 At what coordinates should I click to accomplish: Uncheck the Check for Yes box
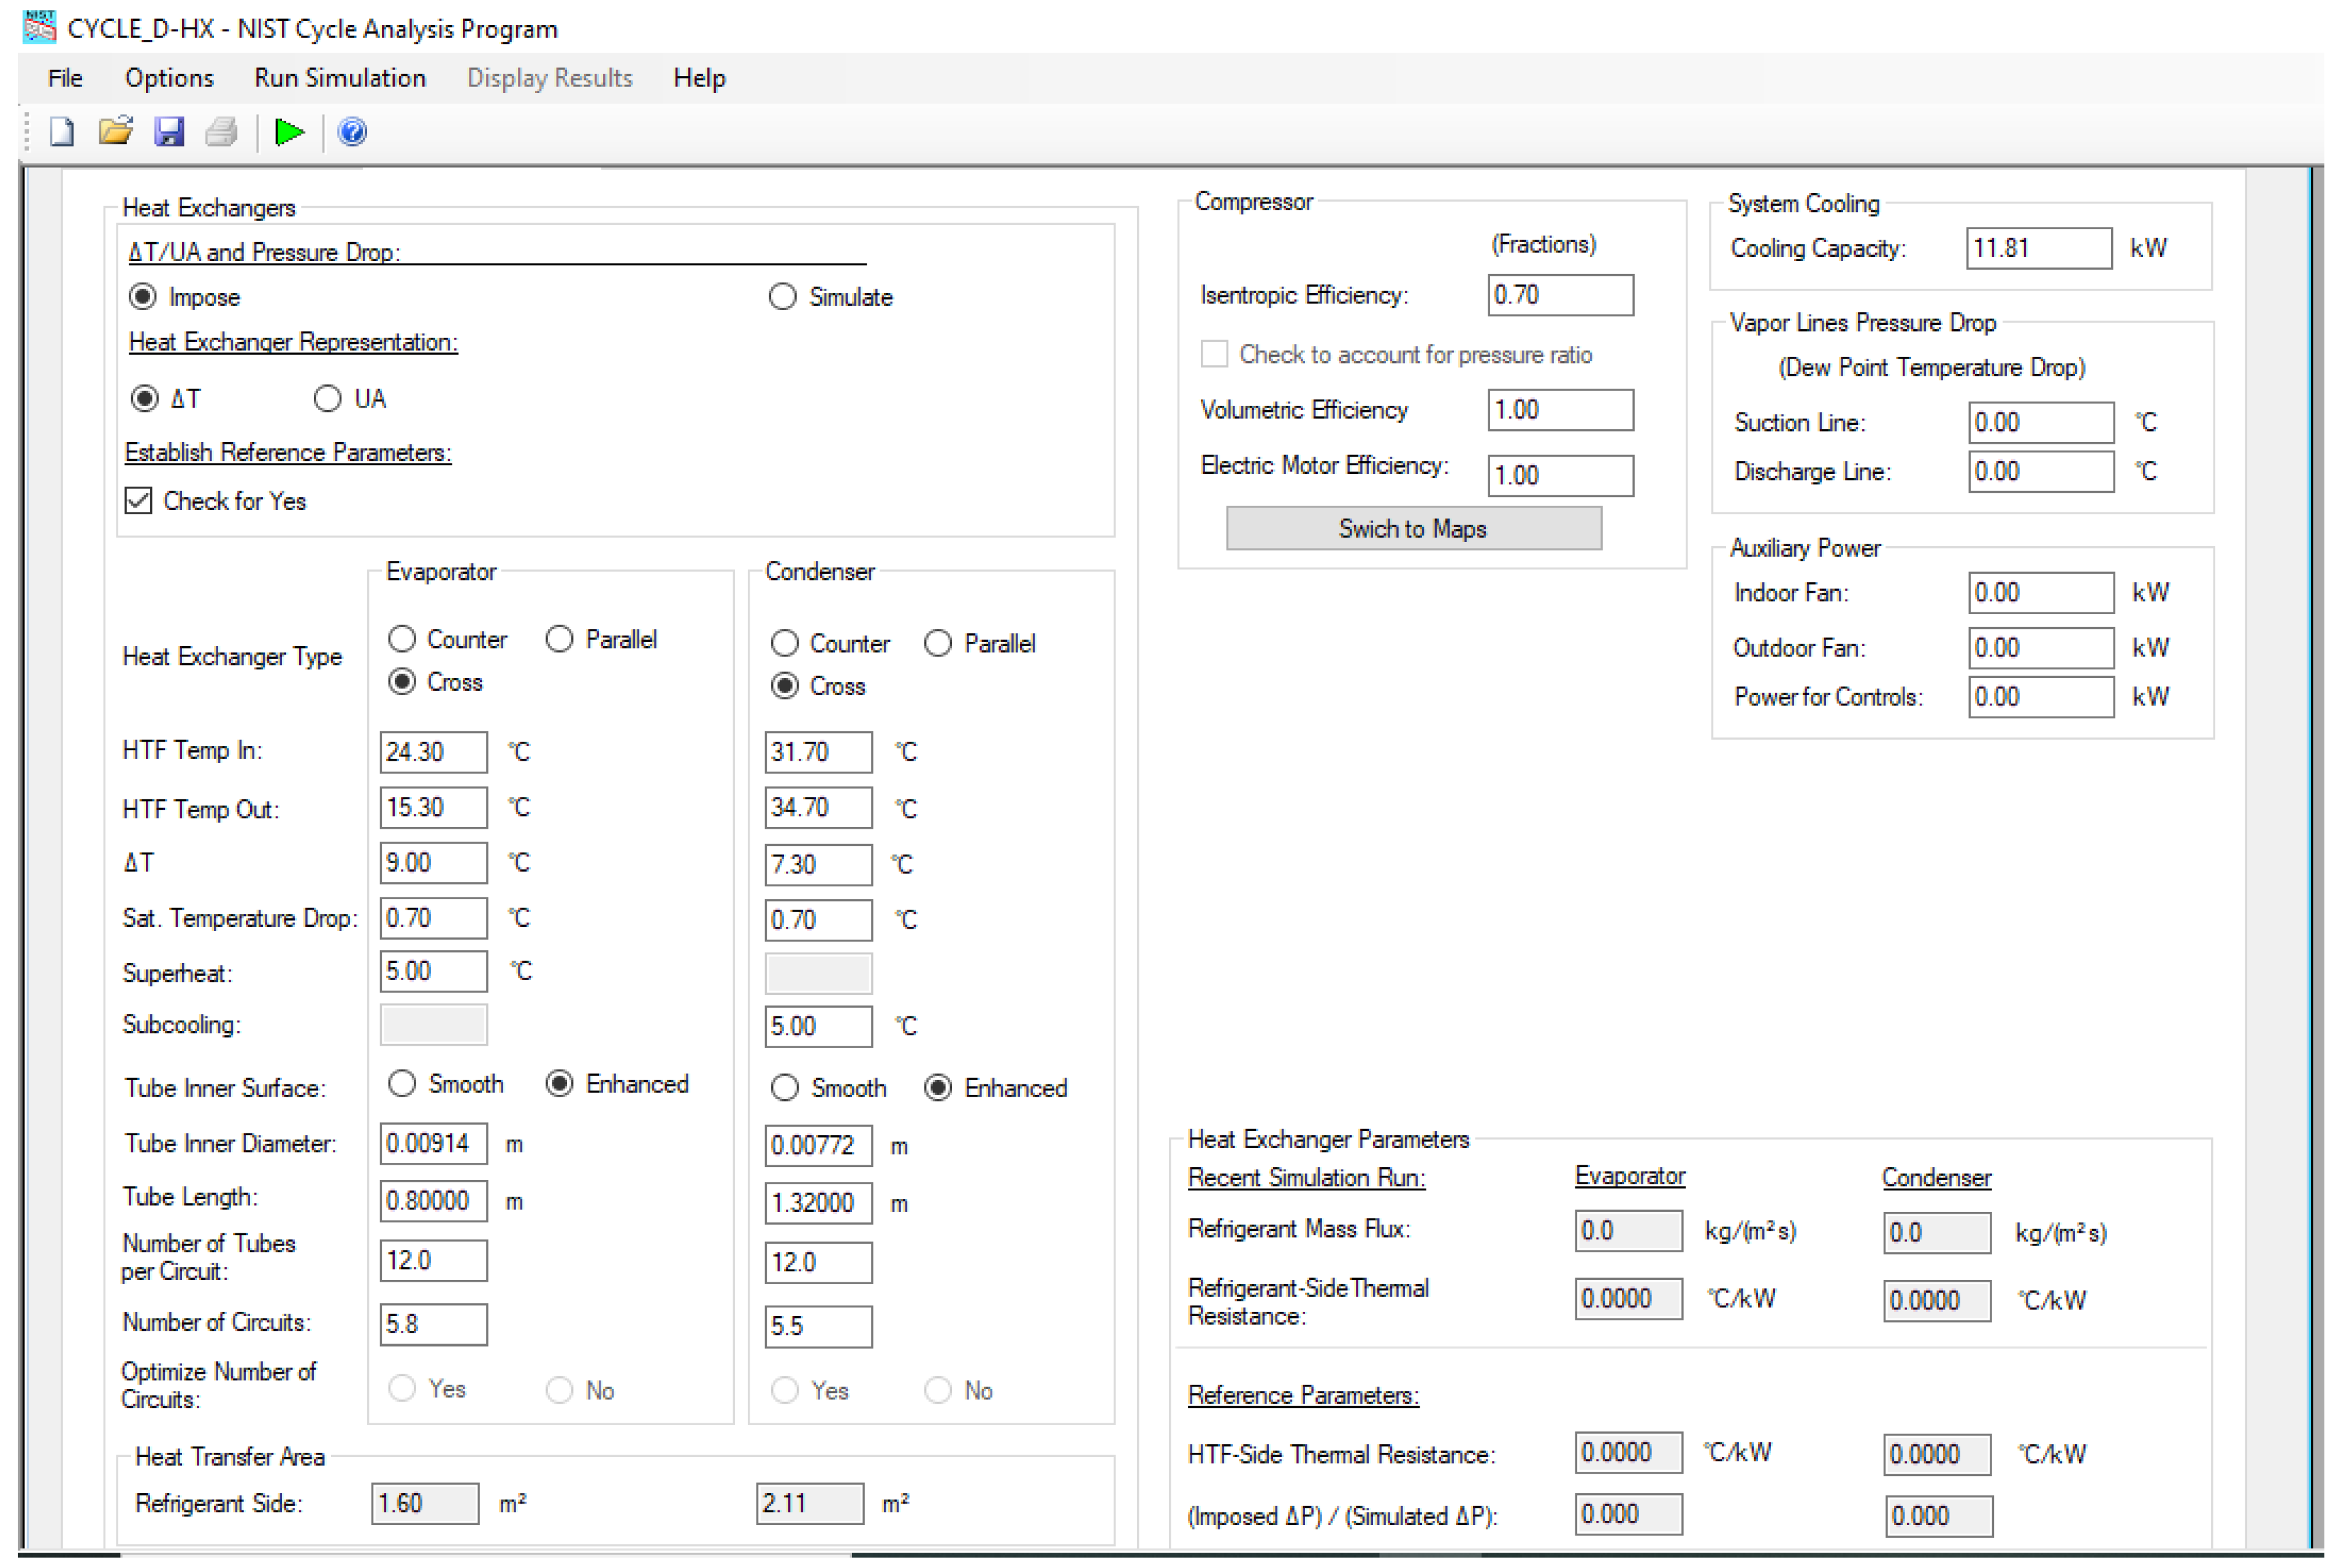(139, 501)
